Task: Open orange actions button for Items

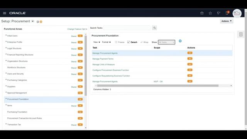Action: click(80, 105)
